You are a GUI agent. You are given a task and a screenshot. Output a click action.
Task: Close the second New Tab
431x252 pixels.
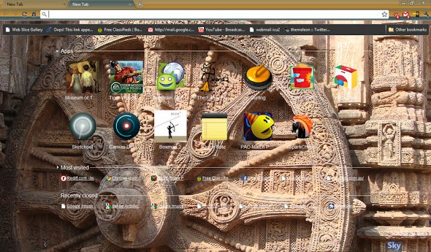coord(130,4)
